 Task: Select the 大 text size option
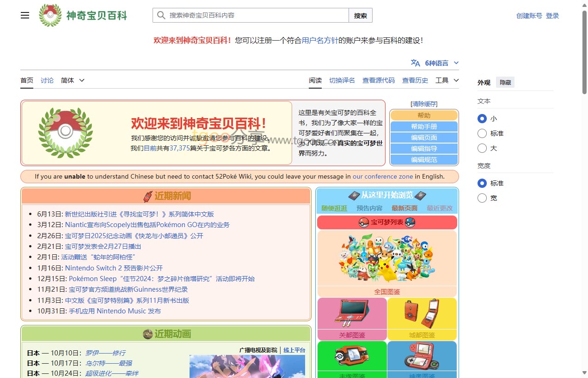[482, 148]
